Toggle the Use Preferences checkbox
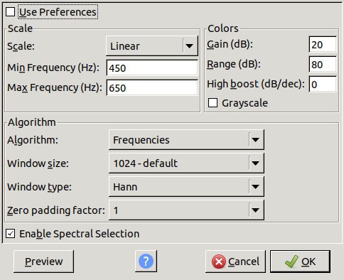The width and height of the screenshot is (344, 280). [10, 12]
